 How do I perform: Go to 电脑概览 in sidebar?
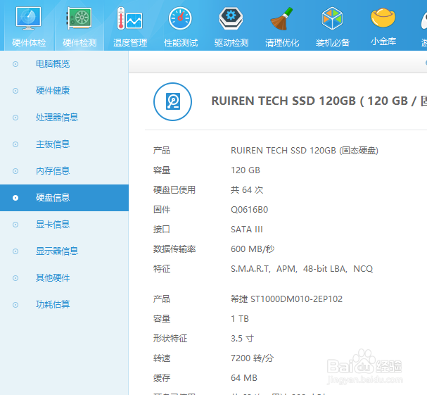coord(53,64)
